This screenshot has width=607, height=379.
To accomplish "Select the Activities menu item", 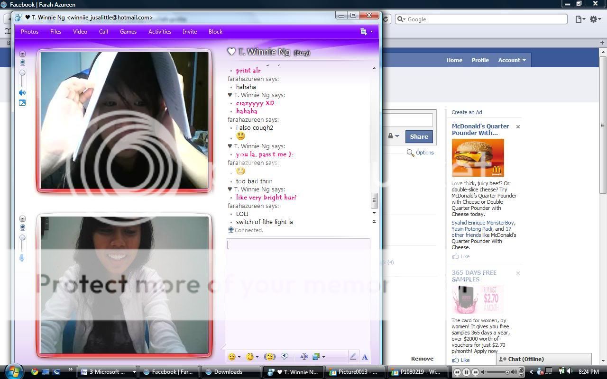I will 159,32.
